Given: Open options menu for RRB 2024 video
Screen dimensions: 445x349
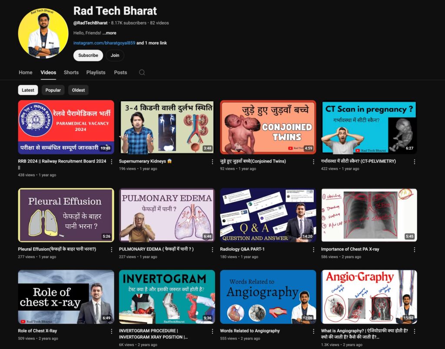Looking at the screenshot, I should [112, 162].
